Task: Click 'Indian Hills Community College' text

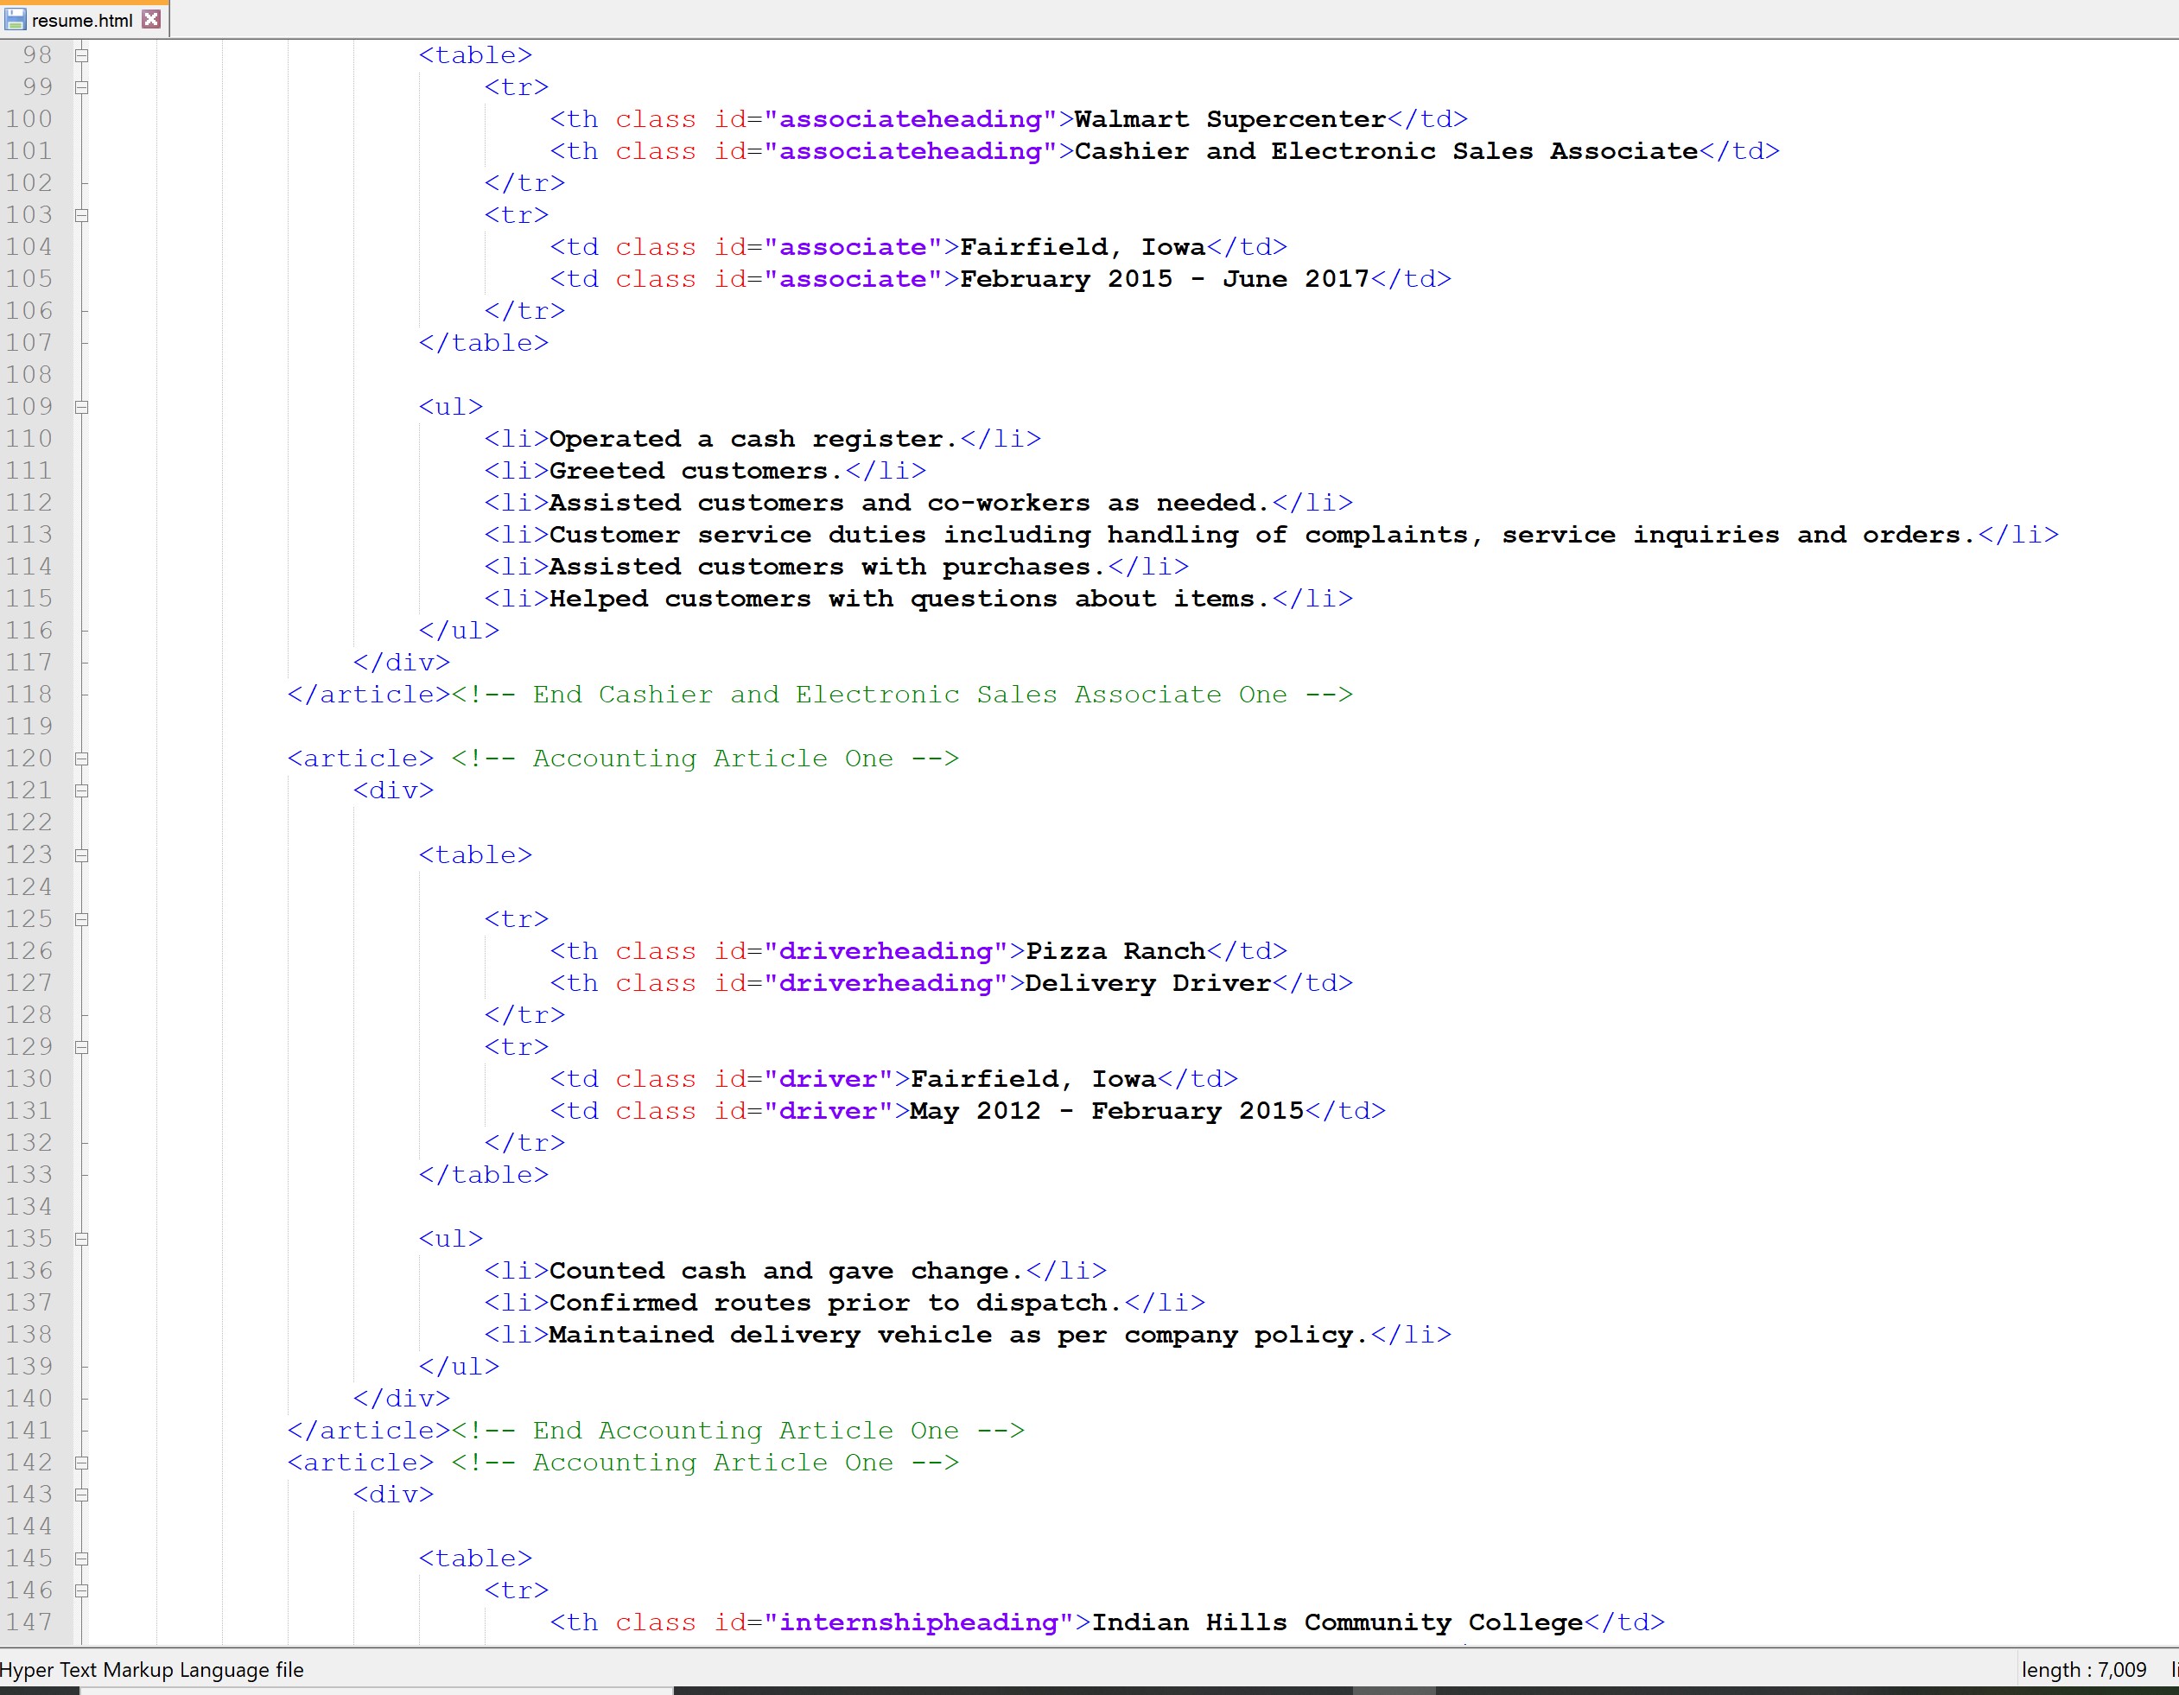Action: (x=1337, y=1623)
